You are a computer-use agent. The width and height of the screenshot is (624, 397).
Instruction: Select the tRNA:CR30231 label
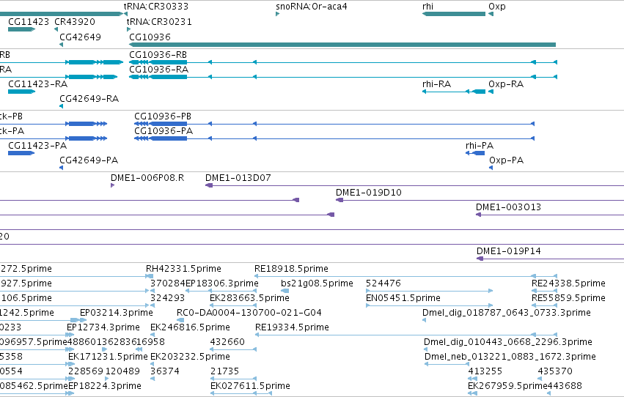[159, 21]
